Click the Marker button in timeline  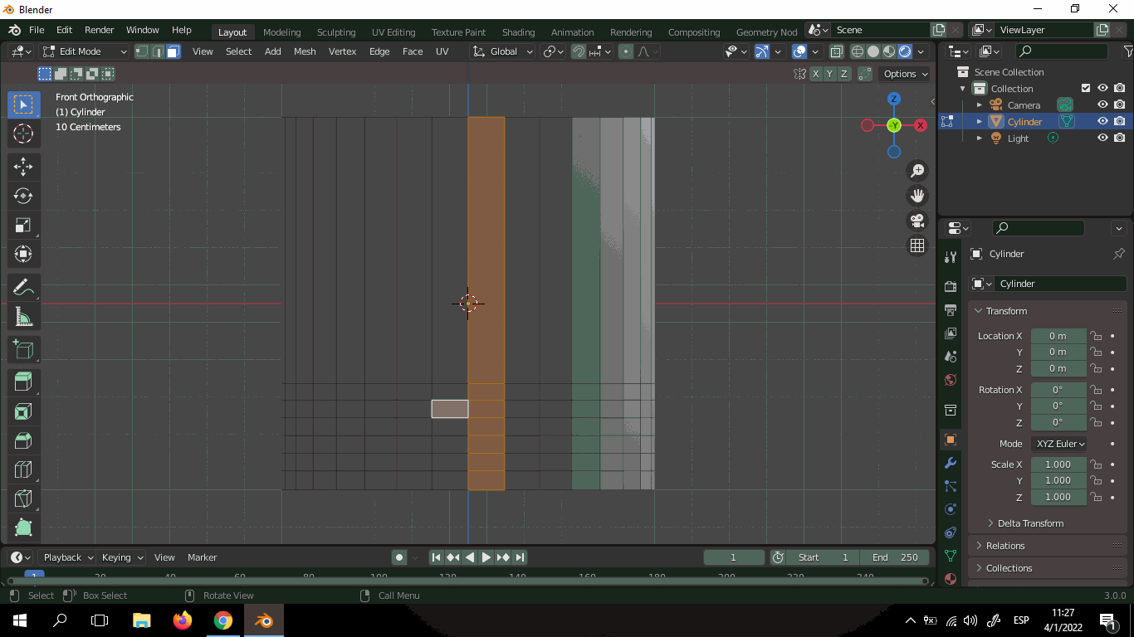(202, 557)
